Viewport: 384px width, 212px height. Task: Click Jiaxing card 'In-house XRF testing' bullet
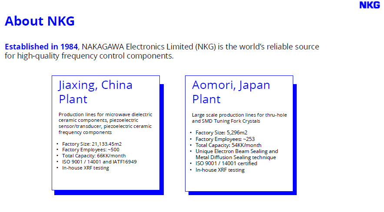point(86,168)
